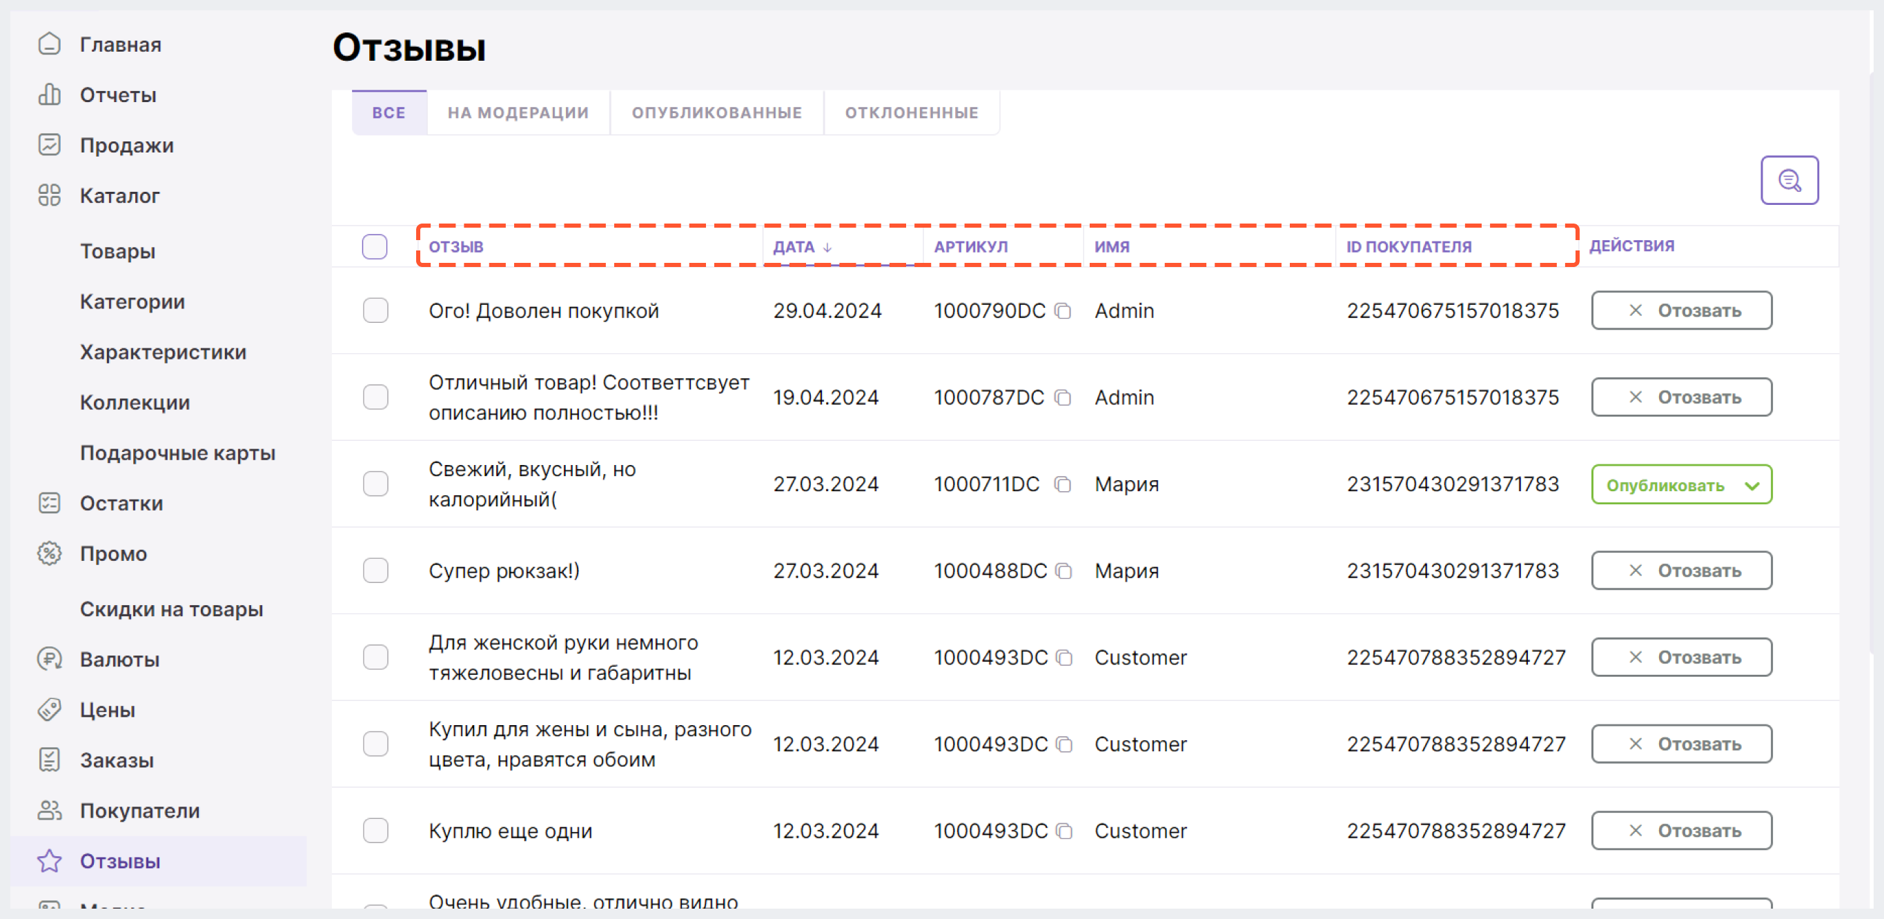Image resolution: width=1884 pixels, height=919 pixels.
Task: Select the НА МОДЕРАЦИИ tab
Action: (x=519, y=112)
